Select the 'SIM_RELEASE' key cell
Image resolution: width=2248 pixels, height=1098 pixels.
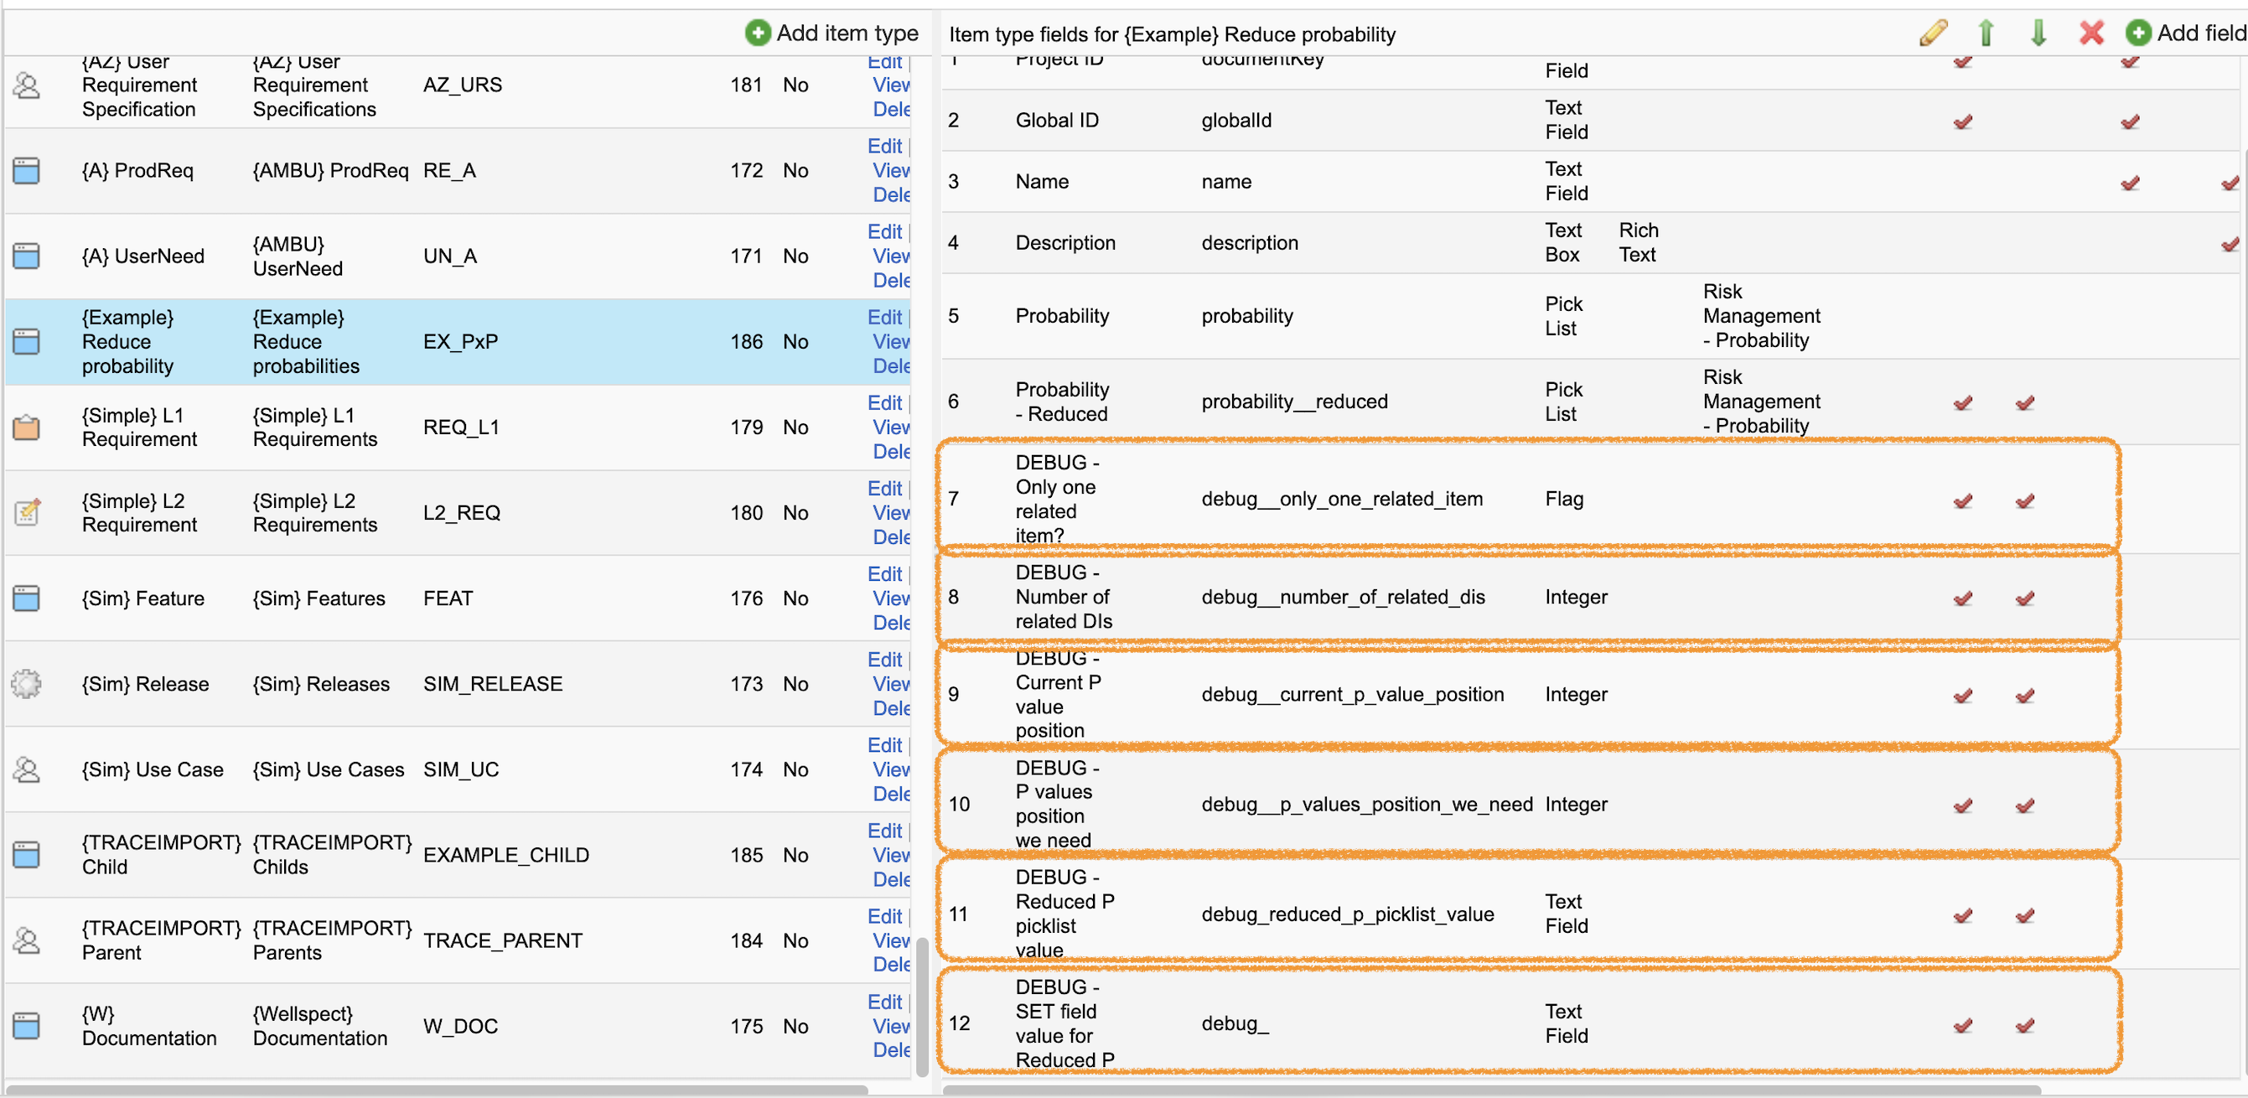click(493, 683)
